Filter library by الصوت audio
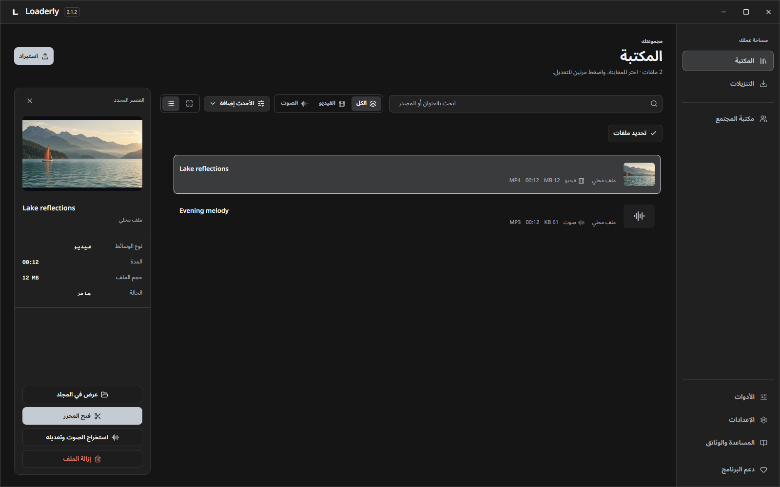780x487 pixels. tap(294, 104)
